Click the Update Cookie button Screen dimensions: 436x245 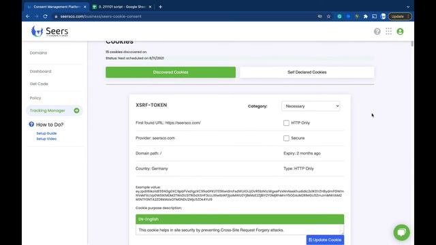(x=325, y=240)
